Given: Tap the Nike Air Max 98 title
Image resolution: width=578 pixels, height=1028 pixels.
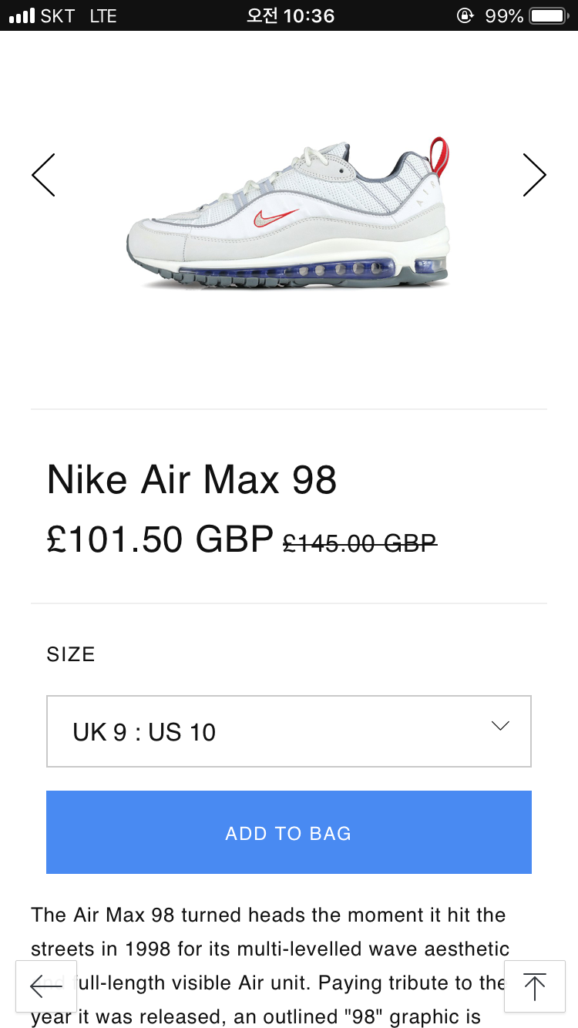Looking at the screenshot, I should pyautogui.click(x=192, y=479).
